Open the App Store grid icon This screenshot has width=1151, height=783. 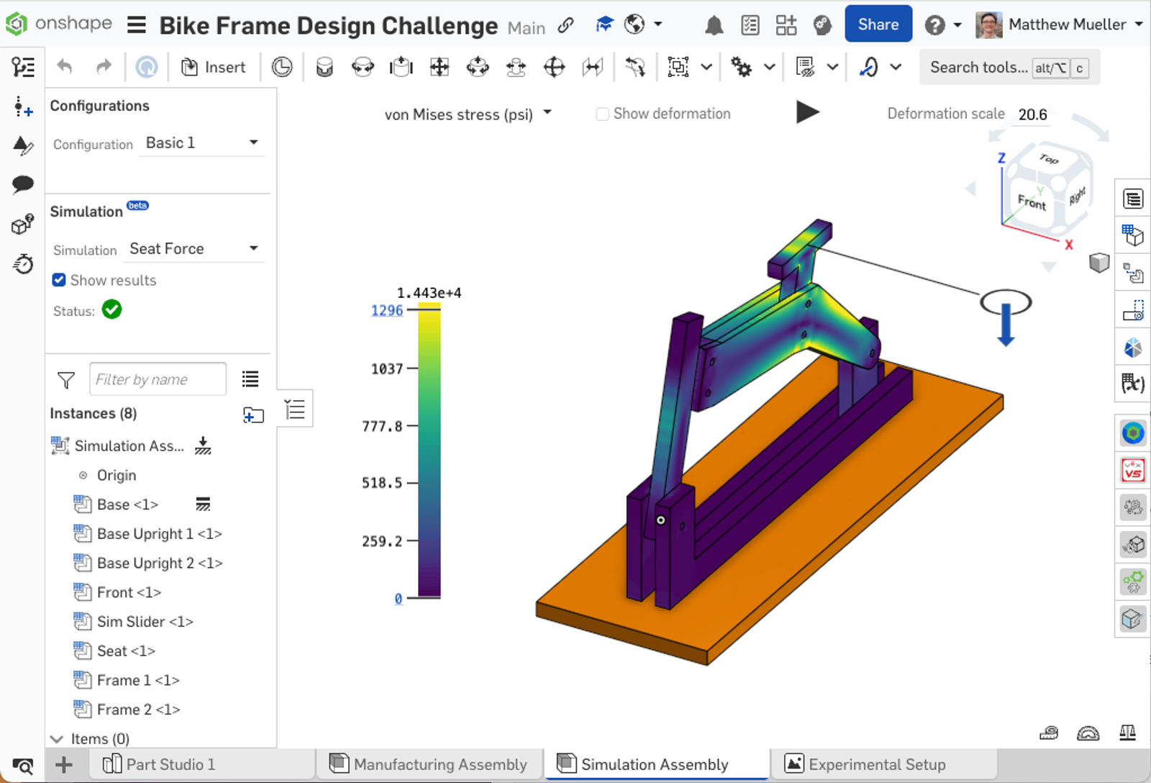(x=786, y=26)
